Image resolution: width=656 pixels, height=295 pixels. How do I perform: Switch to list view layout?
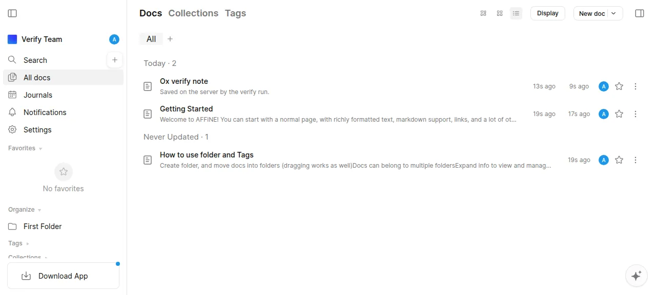516,13
